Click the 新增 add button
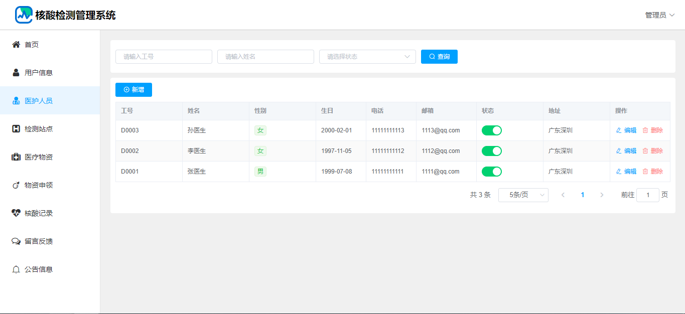The height and width of the screenshot is (314, 685). (x=133, y=90)
